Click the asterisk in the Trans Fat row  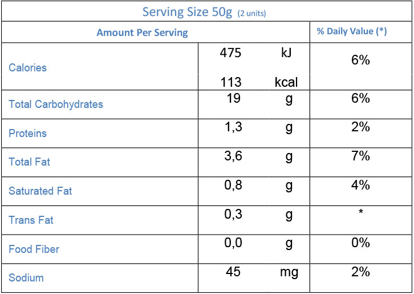coord(360,213)
